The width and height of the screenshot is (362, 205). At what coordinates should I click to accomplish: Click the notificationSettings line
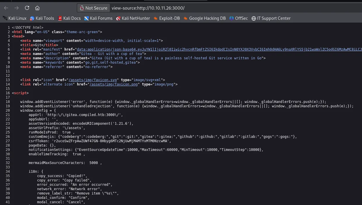coord(146,150)
